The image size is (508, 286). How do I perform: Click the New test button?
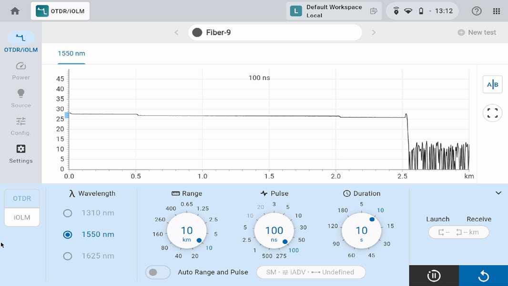tap(477, 32)
